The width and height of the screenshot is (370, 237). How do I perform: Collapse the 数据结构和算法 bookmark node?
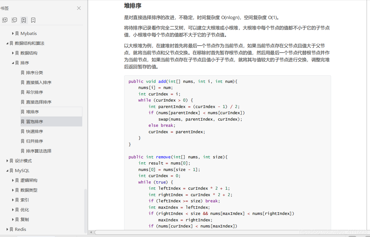pyautogui.click(x=7, y=43)
